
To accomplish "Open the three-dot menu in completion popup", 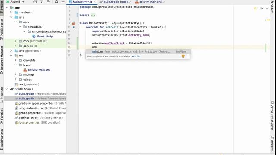I will pyautogui.click(x=188, y=56).
